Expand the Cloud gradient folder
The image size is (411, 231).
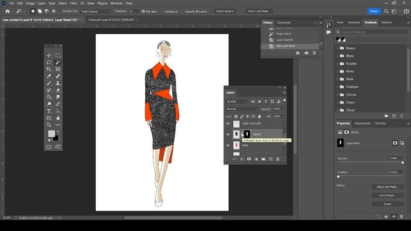[338, 110]
